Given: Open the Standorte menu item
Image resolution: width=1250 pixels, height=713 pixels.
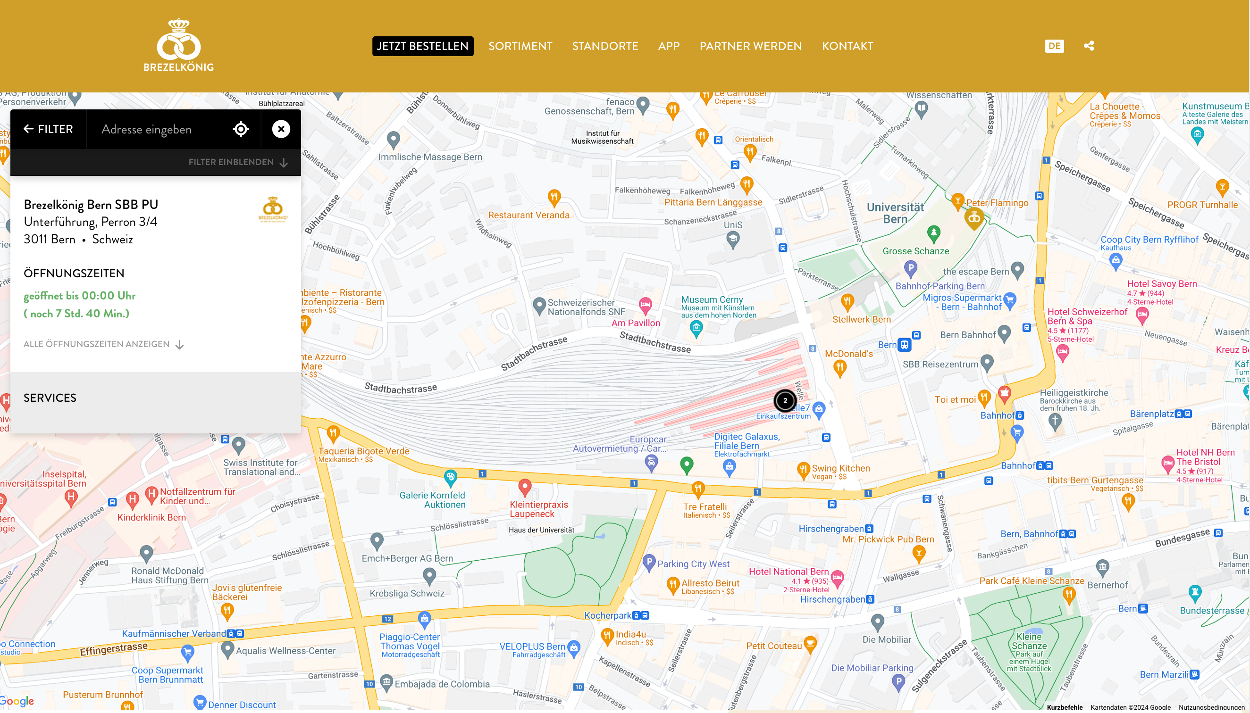Looking at the screenshot, I should (x=604, y=46).
